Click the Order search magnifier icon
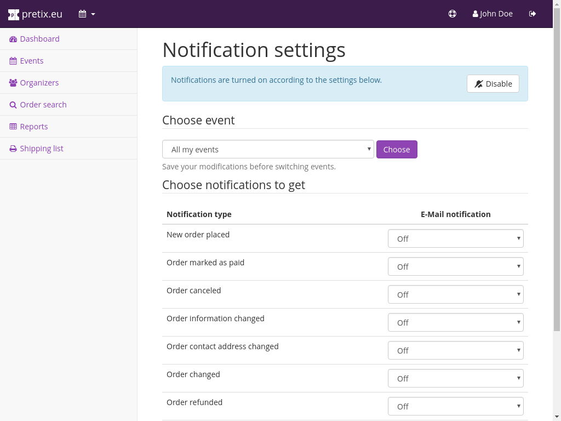 pyautogui.click(x=13, y=105)
